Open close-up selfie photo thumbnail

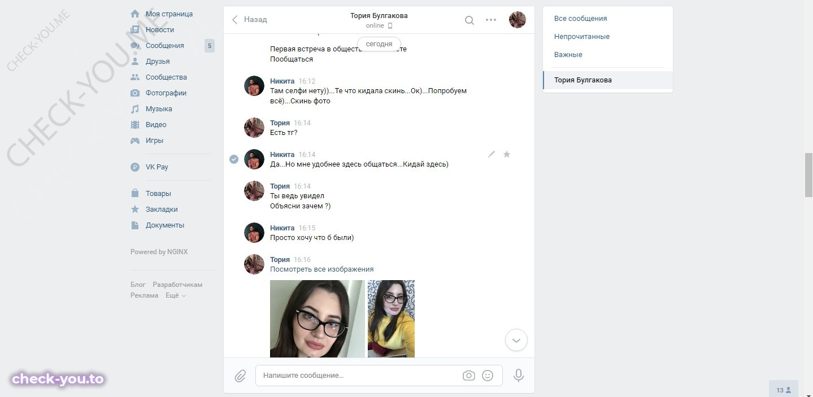pyautogui.click(x=318, y=319)
